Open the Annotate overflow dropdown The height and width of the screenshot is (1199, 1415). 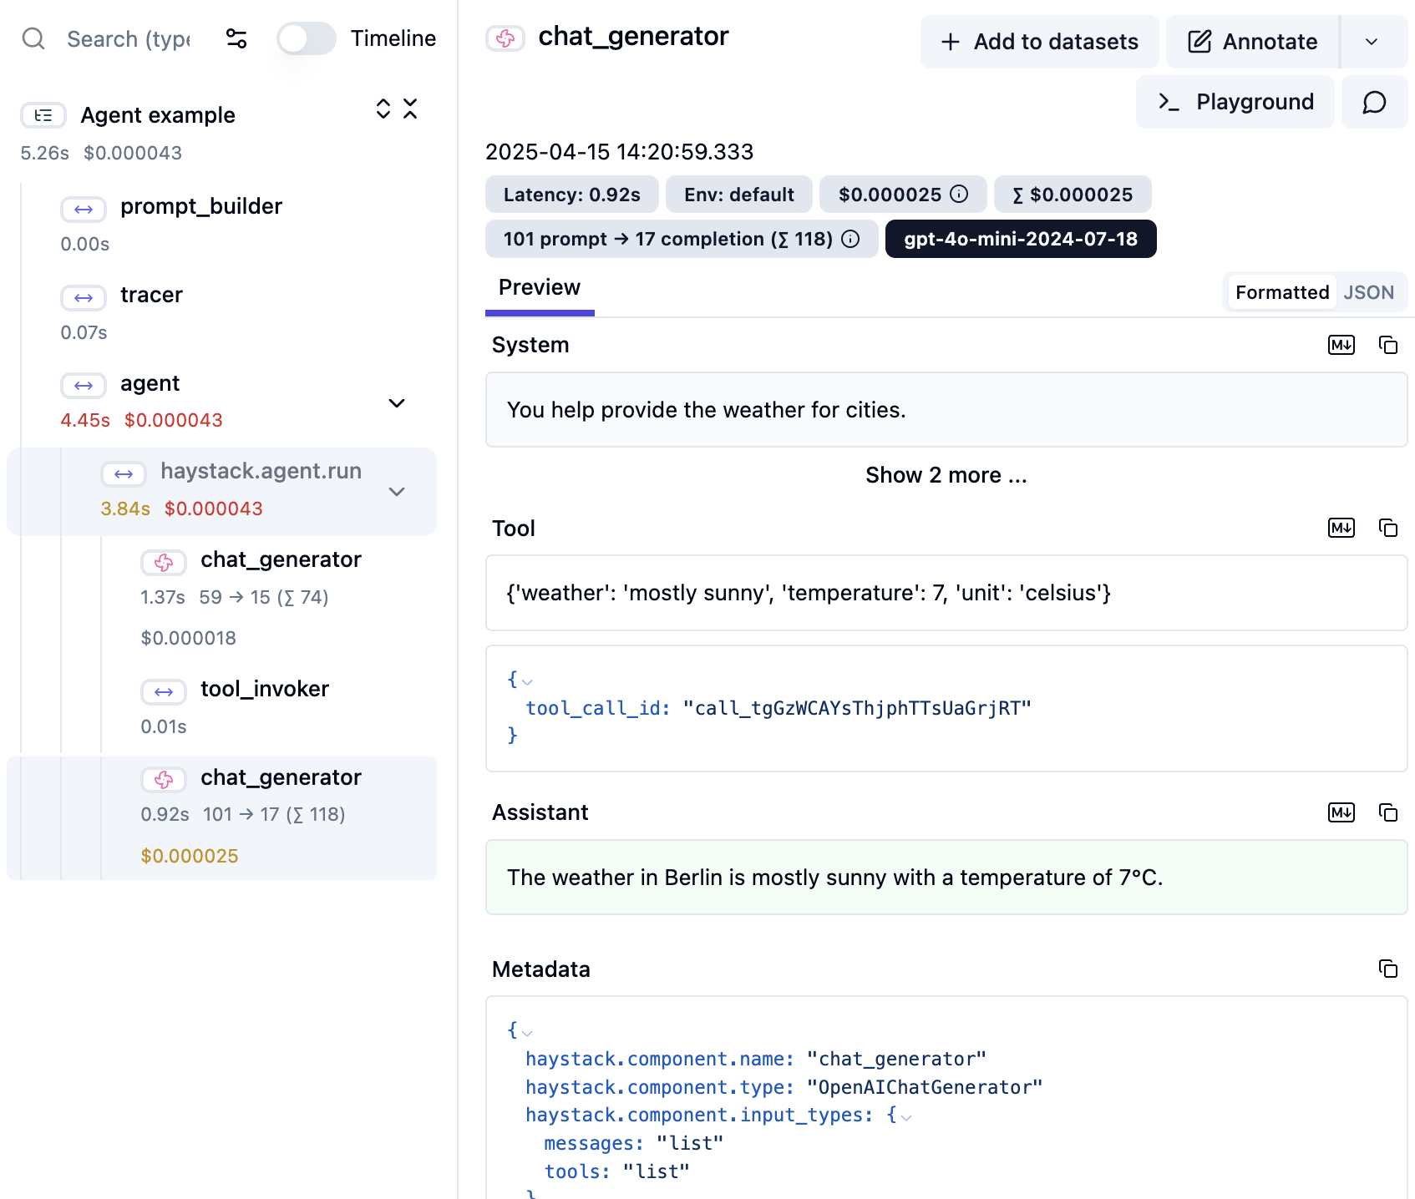[1372, 41]
